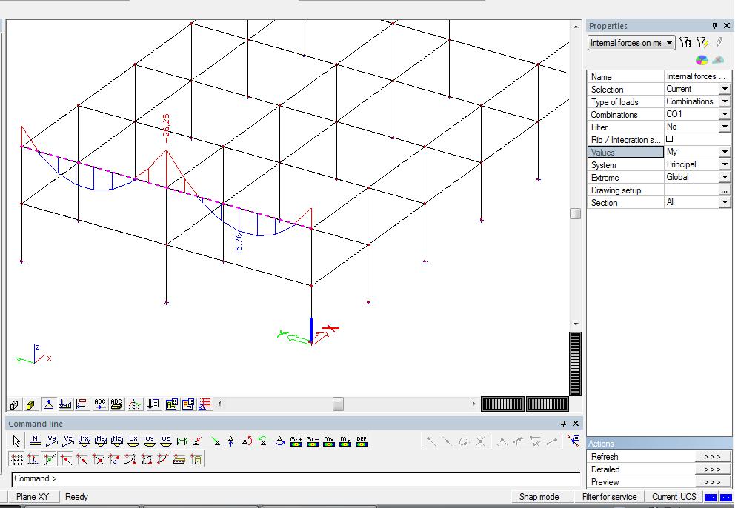Click the Preview action button
Image resolution: width=738 pixels, height=508 pixels.
point(711,482)
